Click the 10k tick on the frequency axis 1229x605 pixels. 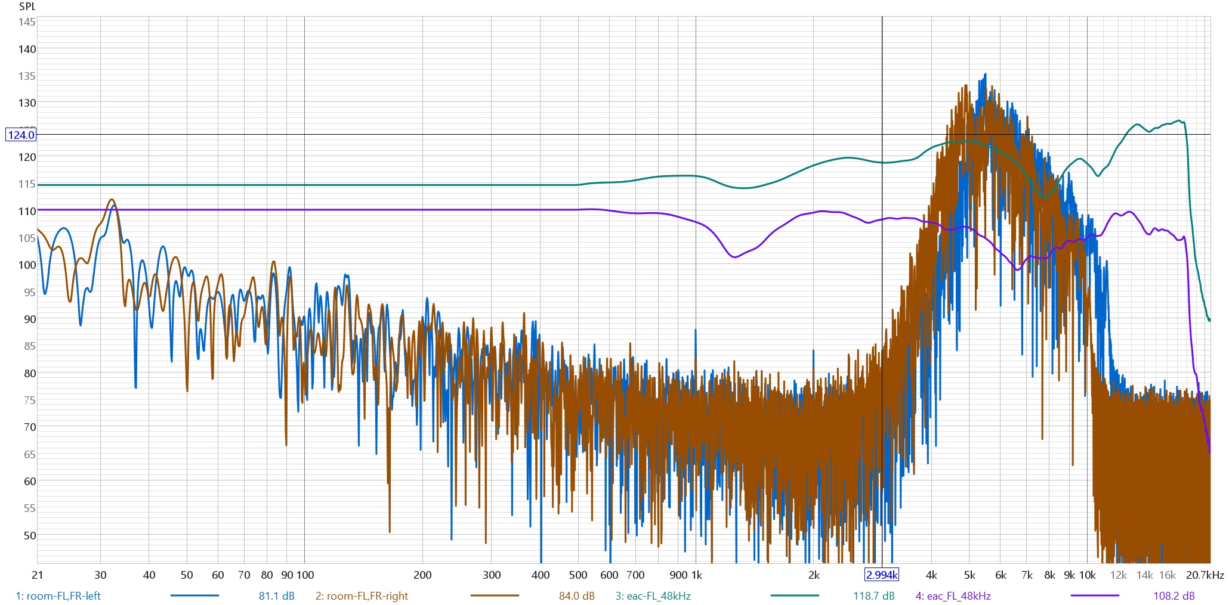coord(1088,575)
